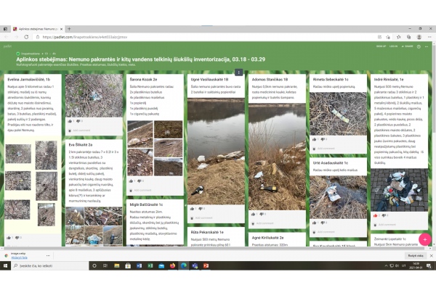Close the downloads bar
This screenshot has height=290, width=436.
coord(431,256)
